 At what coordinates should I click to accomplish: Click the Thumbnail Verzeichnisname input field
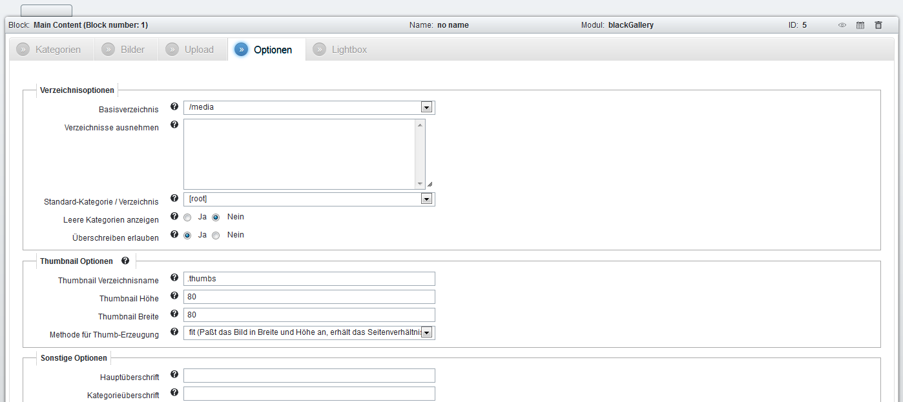coord(309,279)
